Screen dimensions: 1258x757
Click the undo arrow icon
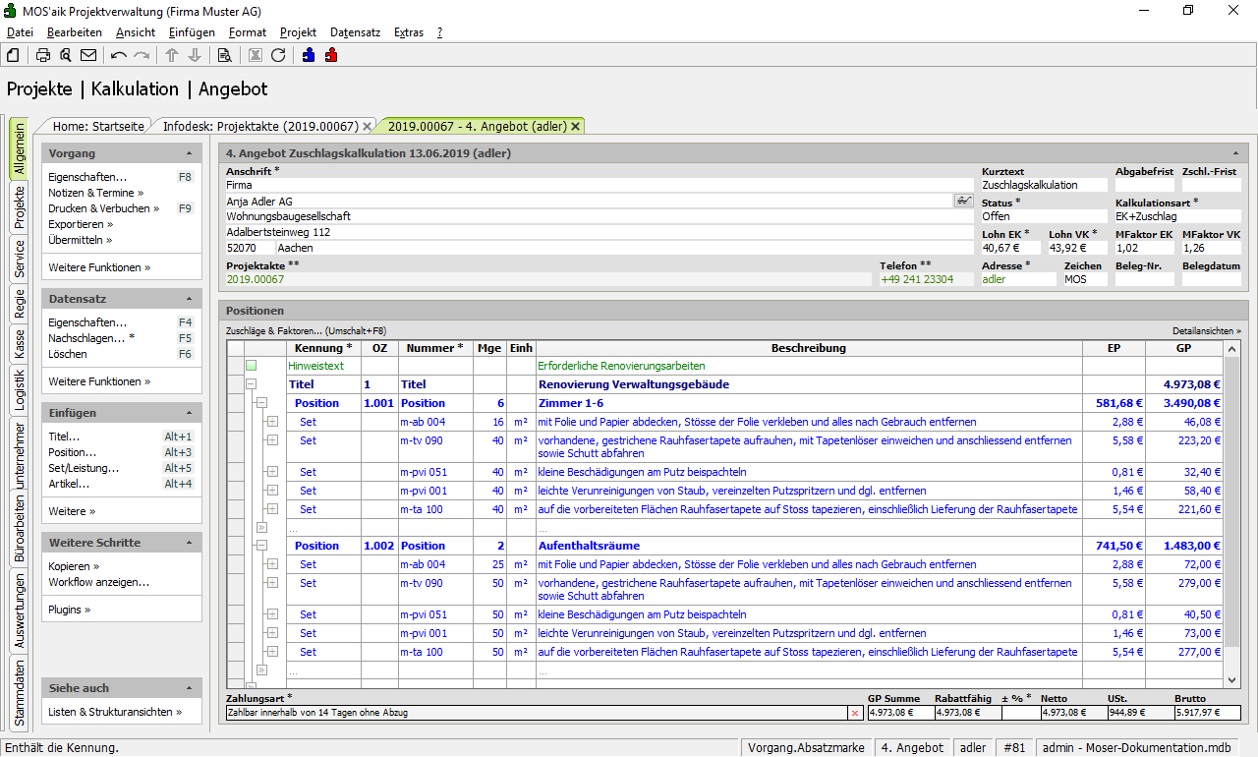click(x=119, y=55)
